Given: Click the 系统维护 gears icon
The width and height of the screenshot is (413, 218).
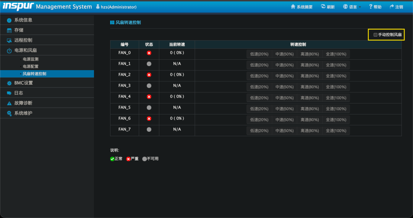Looking at the screenshot, I should point(9,113).
